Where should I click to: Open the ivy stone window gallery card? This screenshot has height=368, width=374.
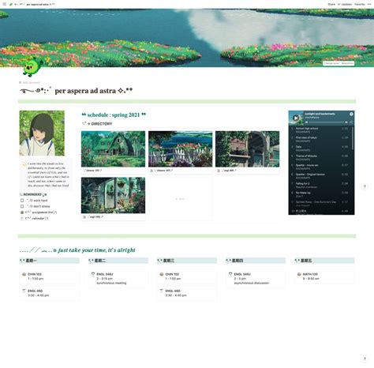point(247,152)
